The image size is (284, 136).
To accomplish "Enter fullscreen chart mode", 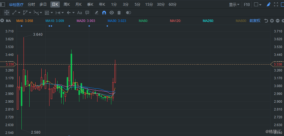I will [276, 5].
